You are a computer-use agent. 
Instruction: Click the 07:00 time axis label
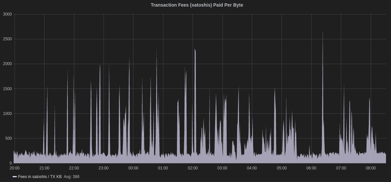coord(341,168)
